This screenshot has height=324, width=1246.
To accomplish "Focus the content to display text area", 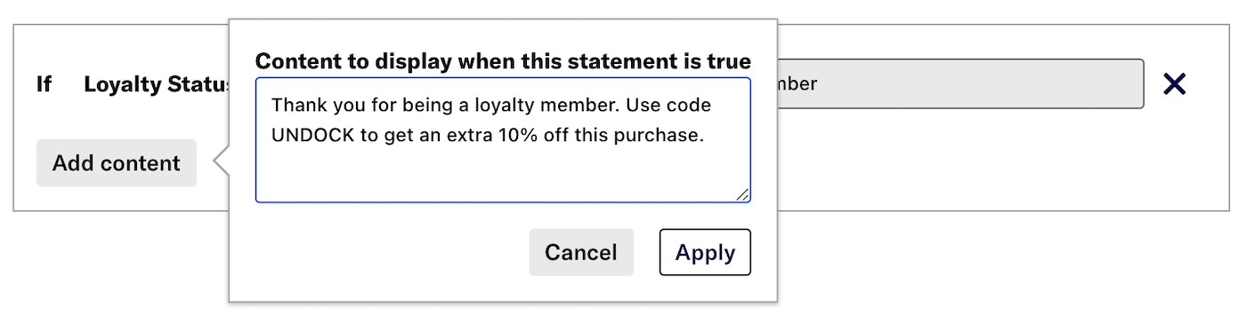I will pyautogui.click(x=503, y=140).
